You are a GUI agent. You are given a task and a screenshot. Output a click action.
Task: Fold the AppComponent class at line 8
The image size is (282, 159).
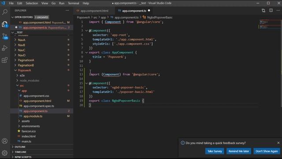pyautogui.click(x=86, y=53)
